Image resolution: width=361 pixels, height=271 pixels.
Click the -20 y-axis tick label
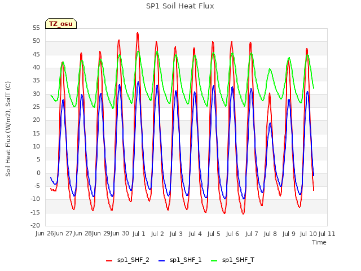(35, 225)
